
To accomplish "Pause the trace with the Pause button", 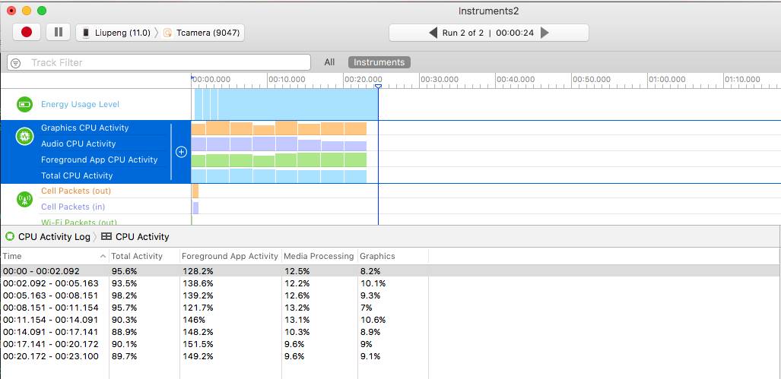I will [x=59, y=33].
